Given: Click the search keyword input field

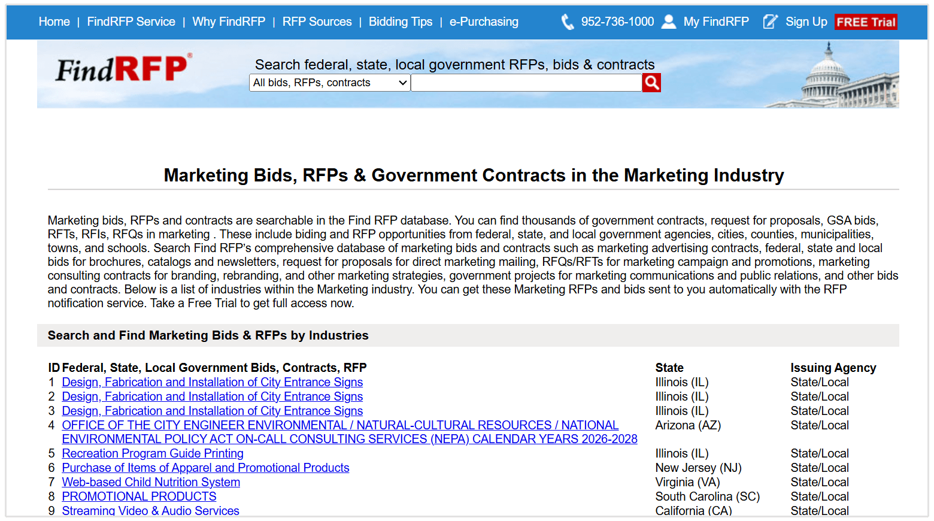Looking at the screenshot, I should coord(526,83).
